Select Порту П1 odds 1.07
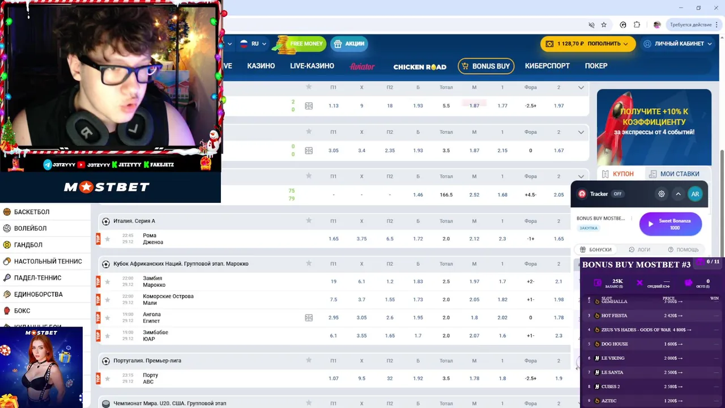 (334, 379)
